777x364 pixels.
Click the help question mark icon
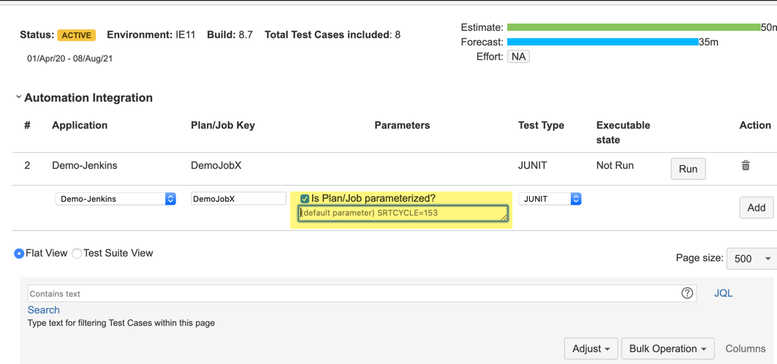point(687,293)
